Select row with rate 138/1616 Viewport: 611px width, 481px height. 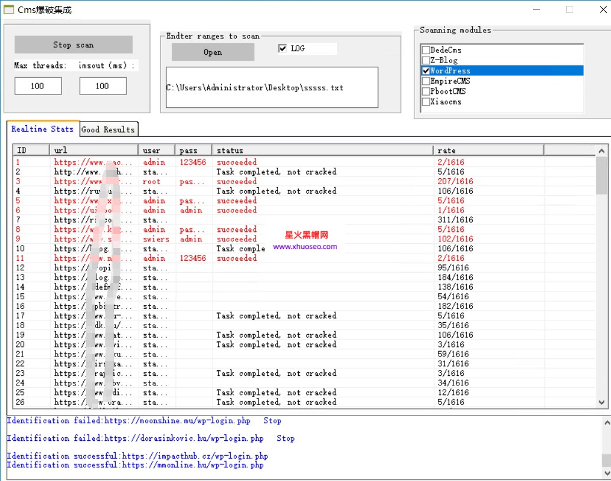tap(304, 287)
